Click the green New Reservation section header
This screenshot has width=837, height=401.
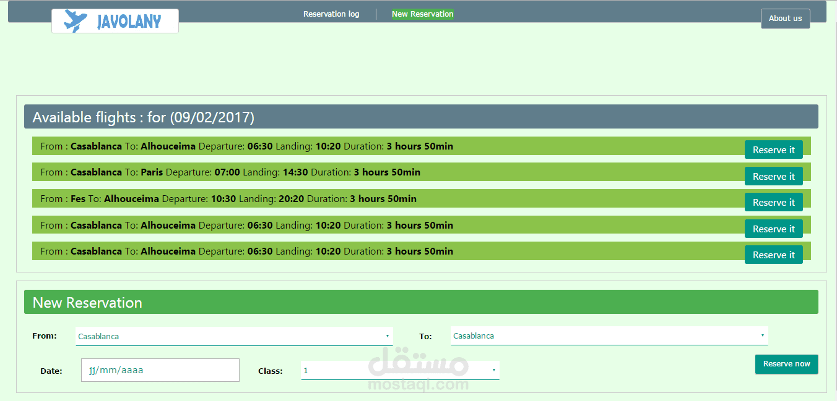tap(421, 302)
